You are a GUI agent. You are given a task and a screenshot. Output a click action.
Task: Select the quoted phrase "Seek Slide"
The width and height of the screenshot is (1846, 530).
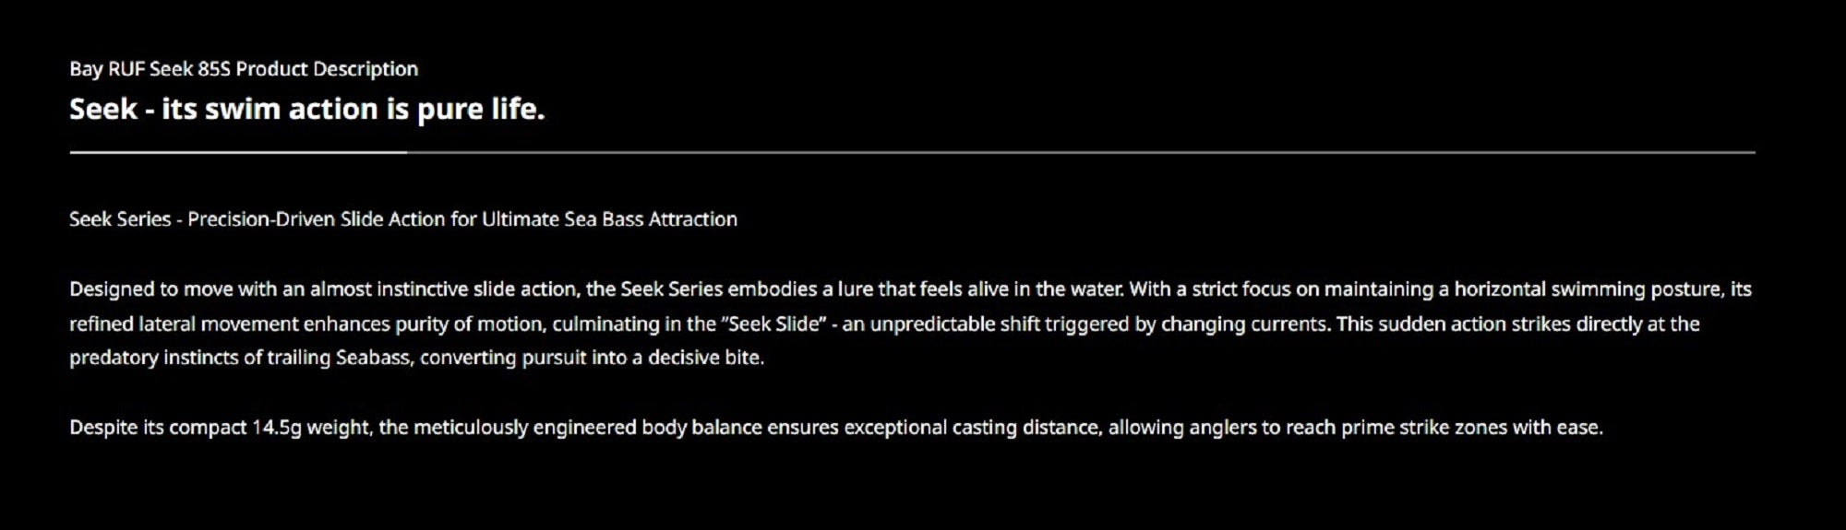pyautogui.click(x=774, y=324)
